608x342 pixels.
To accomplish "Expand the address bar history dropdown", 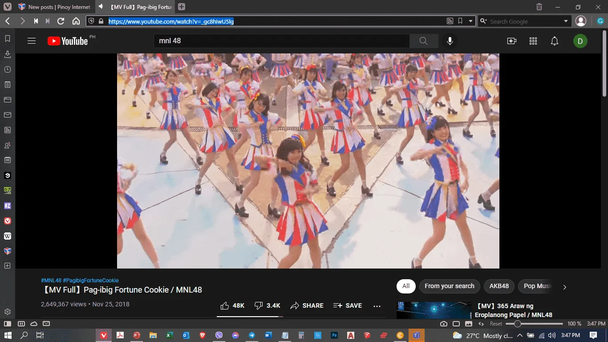I will tap(470, 21).
